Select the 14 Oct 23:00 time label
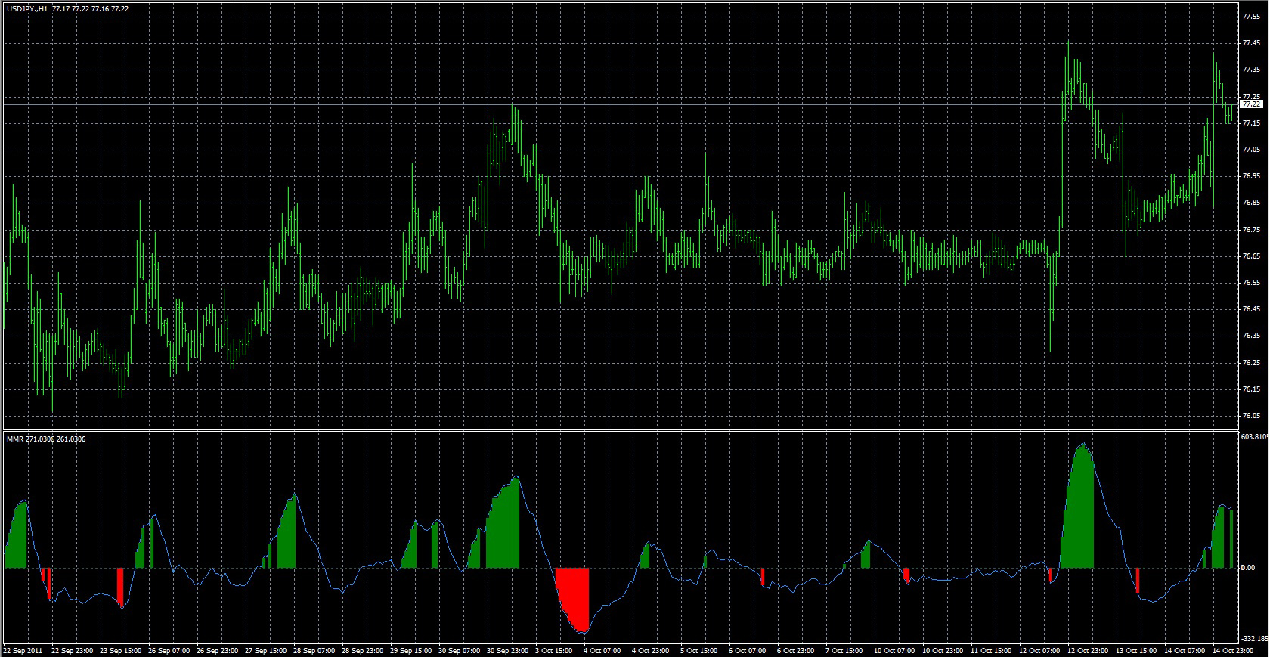This screenshot has height=657, width=1270. [1232, 650]
